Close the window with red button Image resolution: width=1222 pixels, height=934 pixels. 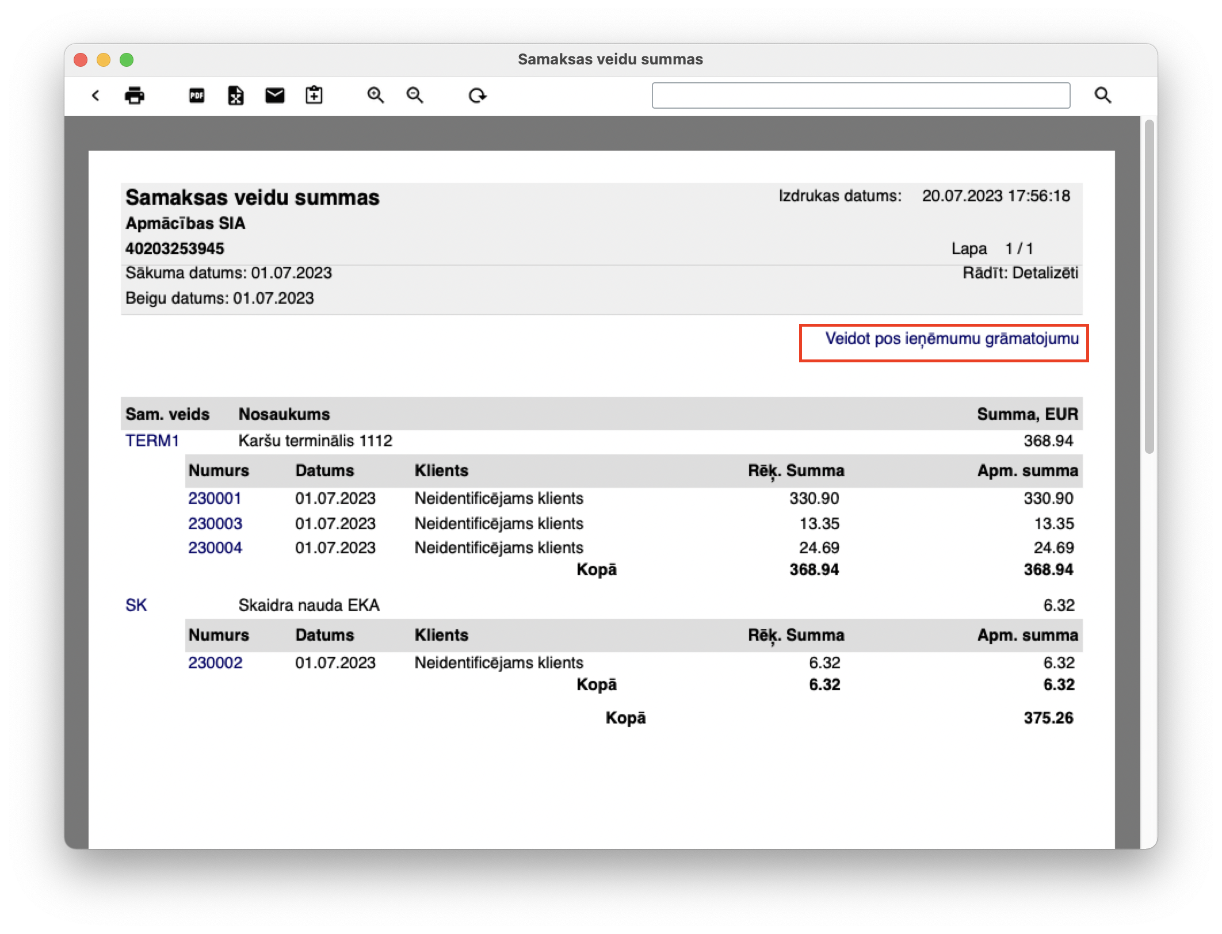click(81, 60)
